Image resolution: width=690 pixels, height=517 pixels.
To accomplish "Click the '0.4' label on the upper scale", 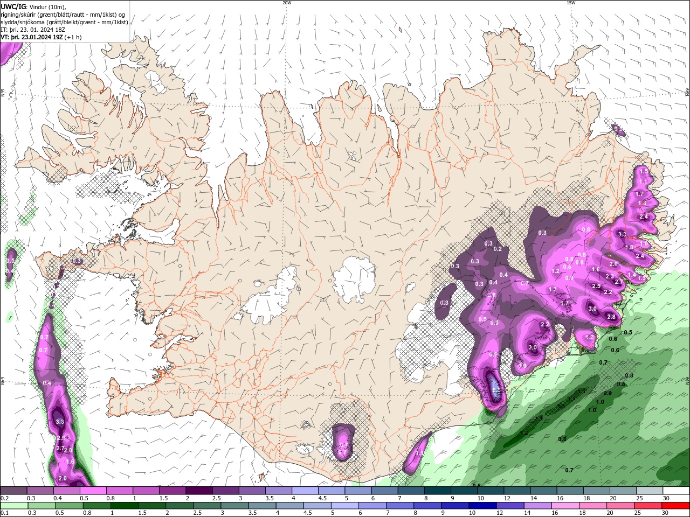I will click(58, 498).
